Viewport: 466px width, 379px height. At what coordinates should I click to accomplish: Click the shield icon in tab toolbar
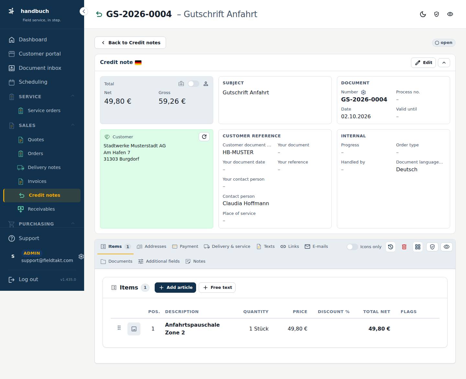click(x=432, y=247)
